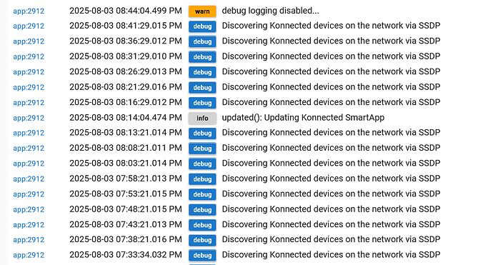Open app:2912 link at 07:38:21.016 PM

tap(29, 240)
